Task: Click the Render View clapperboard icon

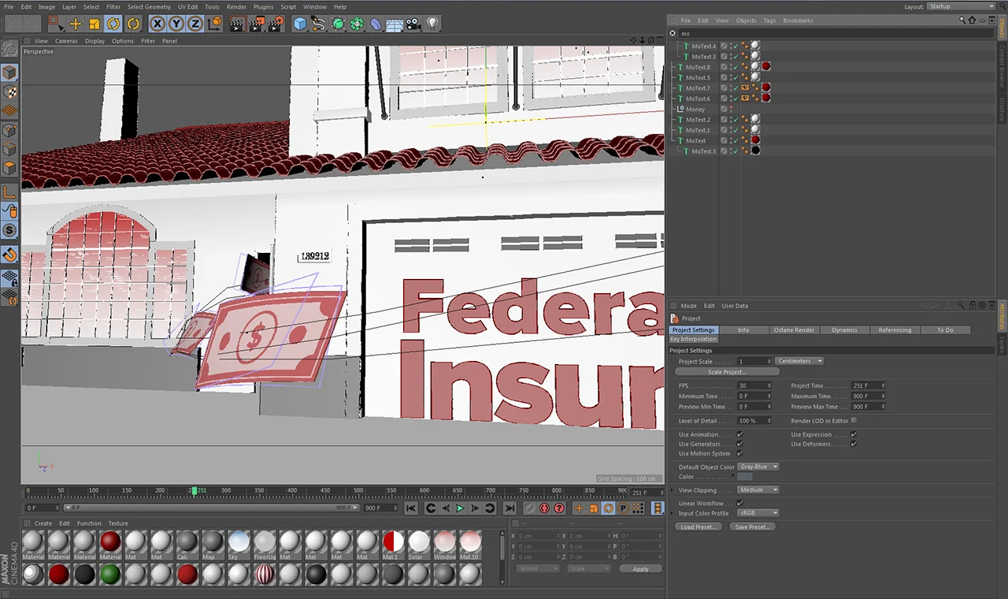Action: (237, 24)
